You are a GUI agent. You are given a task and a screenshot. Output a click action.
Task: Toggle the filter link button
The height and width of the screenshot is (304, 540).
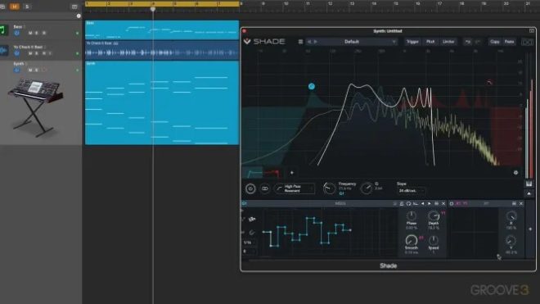tap(265, 188)
